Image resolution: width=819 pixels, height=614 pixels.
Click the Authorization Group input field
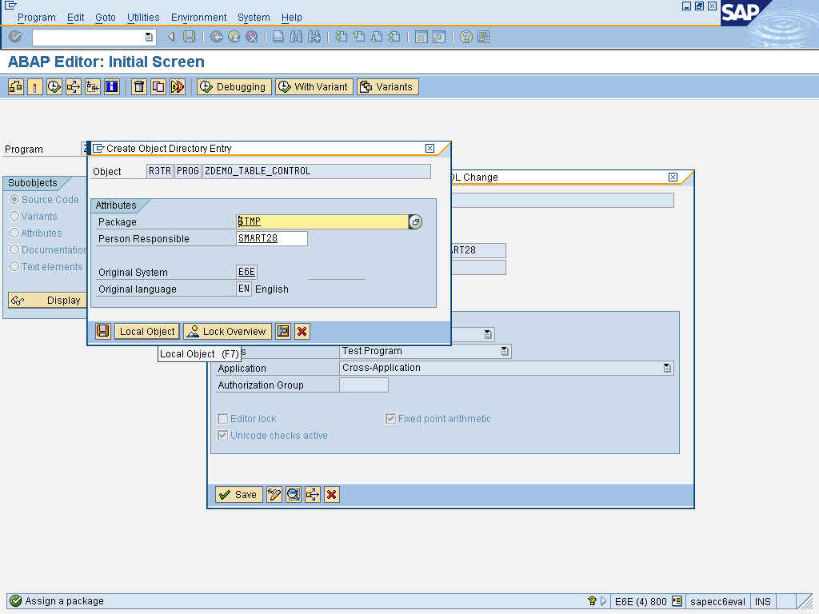pyautogui.click(x=364, y=385)
